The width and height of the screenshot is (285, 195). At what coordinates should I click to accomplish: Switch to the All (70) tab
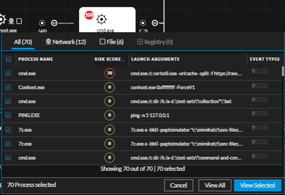(x=23, y=42)
